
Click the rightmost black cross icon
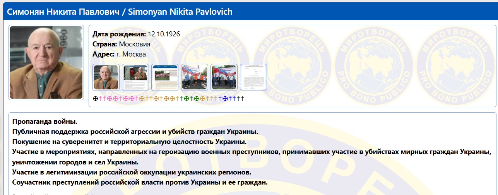tap(243, 99)
